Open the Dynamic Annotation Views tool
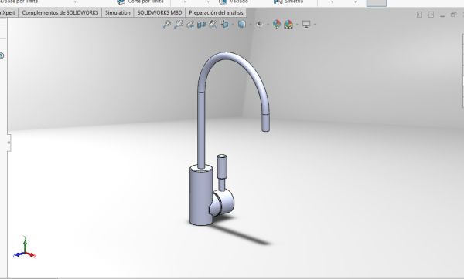464x279 pixels. point(213,24)
